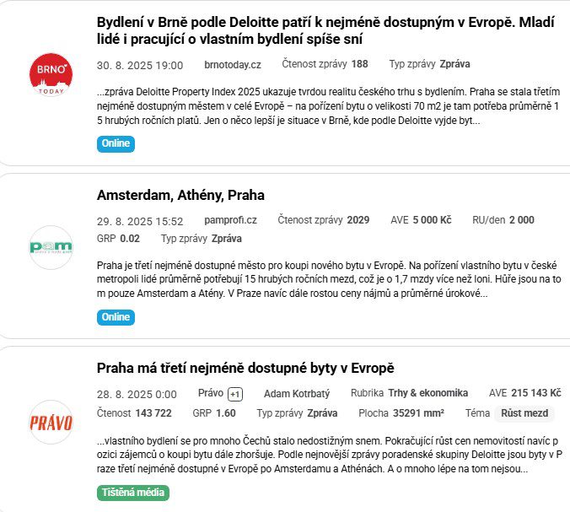Image resolution: width=570 pixels, height=512 pixels.
Task: Click the brnotoday.cz source name
Action: tap(233, 64)
